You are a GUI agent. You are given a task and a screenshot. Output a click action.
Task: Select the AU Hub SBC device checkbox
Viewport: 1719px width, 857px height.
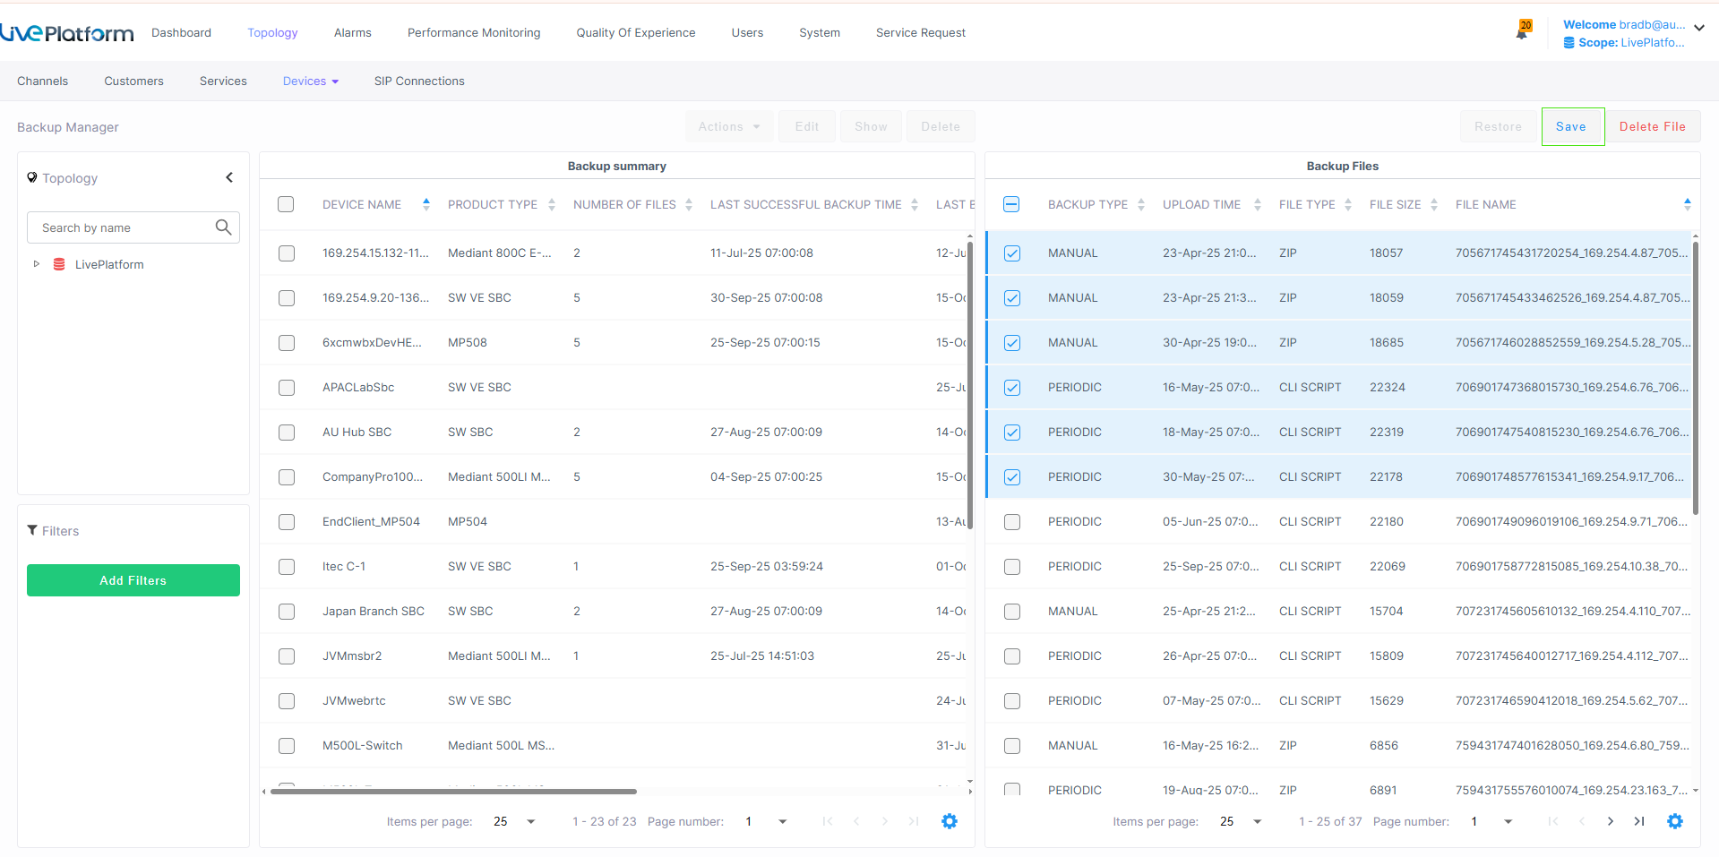click(287, 433)
